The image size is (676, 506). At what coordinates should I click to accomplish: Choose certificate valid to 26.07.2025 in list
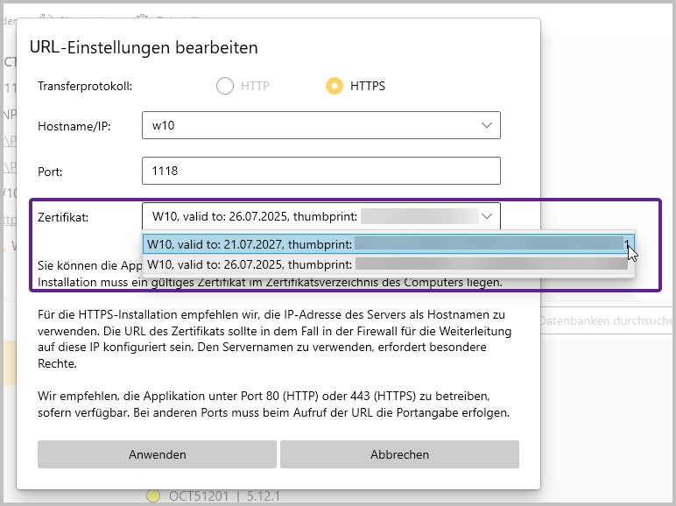coord(385,264)
